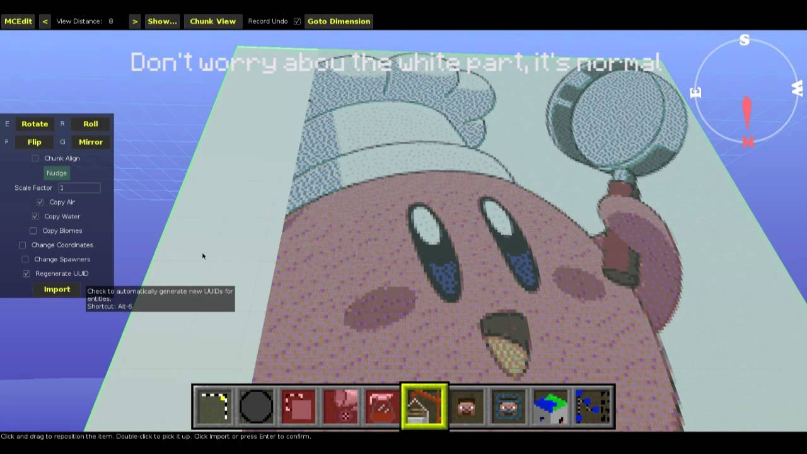Select the Move Spawn Point tool
This screenshot has width=807, height=454.
pyautogui.click(x=508, y=407)
